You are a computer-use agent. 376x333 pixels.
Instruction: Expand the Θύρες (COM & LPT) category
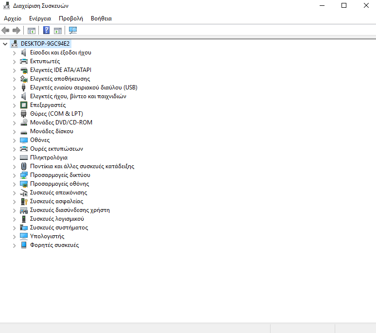(14, 114)
